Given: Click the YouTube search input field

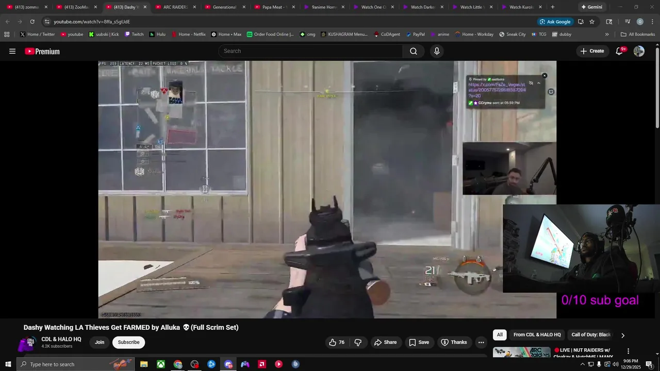Looking at the screenshot, I should click(311, 51).
